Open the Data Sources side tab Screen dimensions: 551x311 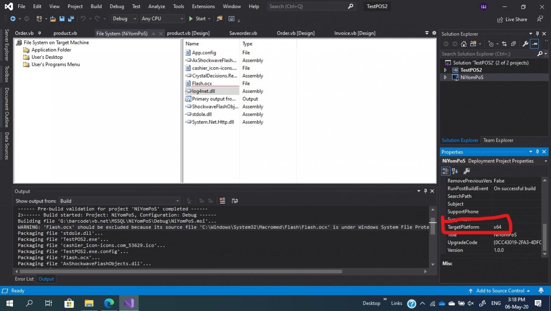(7, 146)
